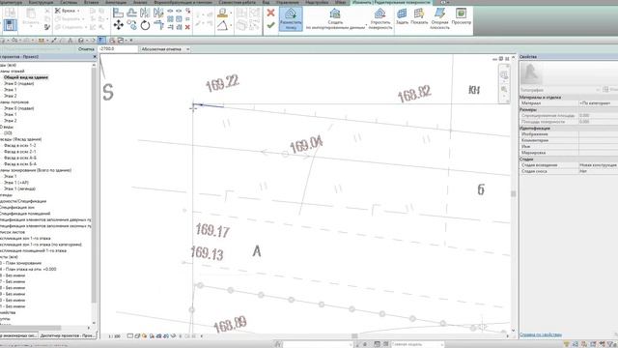Open the Справка по свойствам link
618x348 pixels.
pos(541,334)
